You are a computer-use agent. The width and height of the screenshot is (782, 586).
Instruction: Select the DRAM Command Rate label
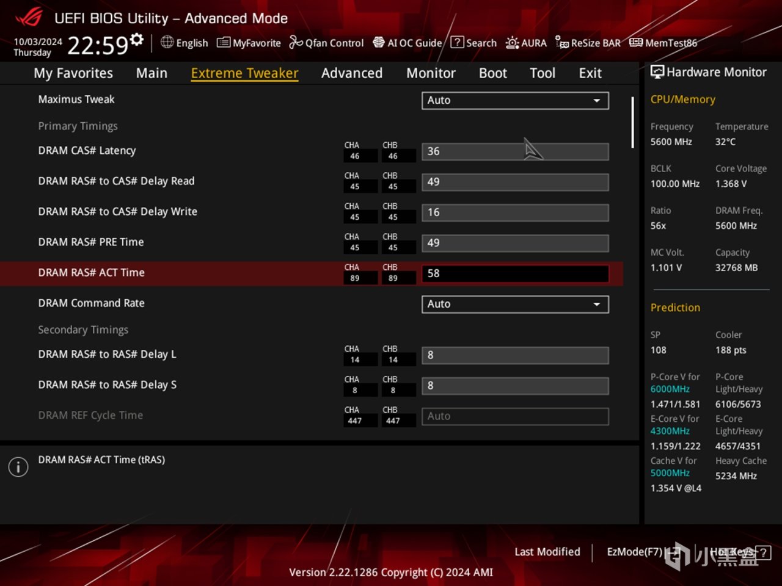click(x=91, y=303)
